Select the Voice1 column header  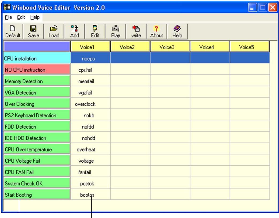[91, 47]
